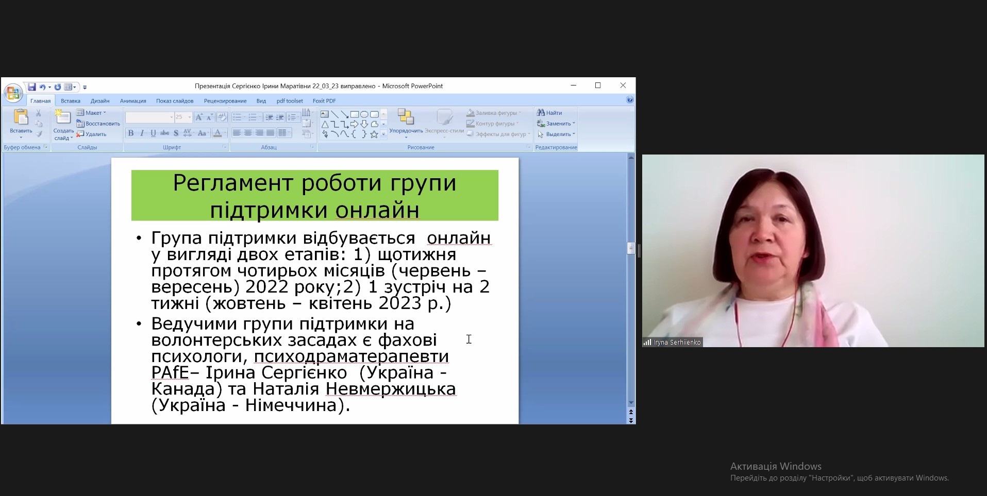Click the vertical slide scrollbar thumb
Viewport: 987px width, 496px height.
630,248
